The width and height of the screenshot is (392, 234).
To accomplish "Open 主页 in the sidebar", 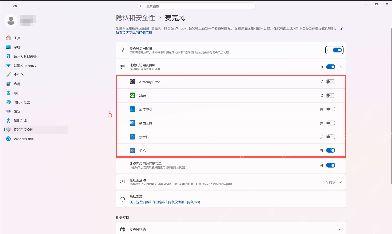I will pos(36,38).
